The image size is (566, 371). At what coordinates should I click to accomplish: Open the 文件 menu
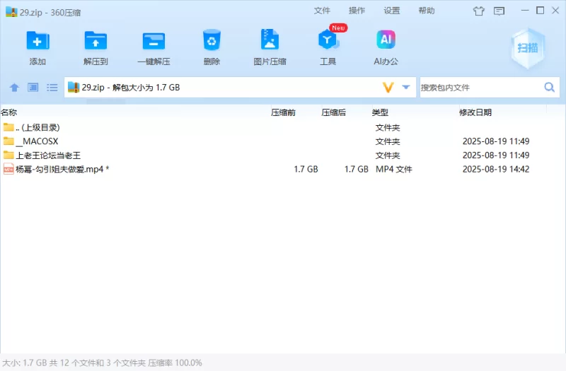pos(322,11)
